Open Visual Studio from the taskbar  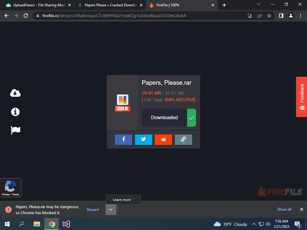click(66, 224)
